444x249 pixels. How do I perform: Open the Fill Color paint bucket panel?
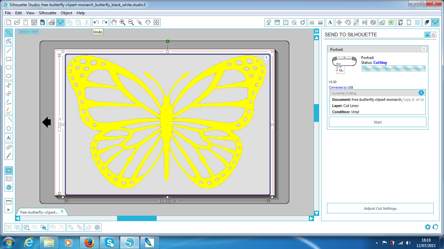(269, 22)
